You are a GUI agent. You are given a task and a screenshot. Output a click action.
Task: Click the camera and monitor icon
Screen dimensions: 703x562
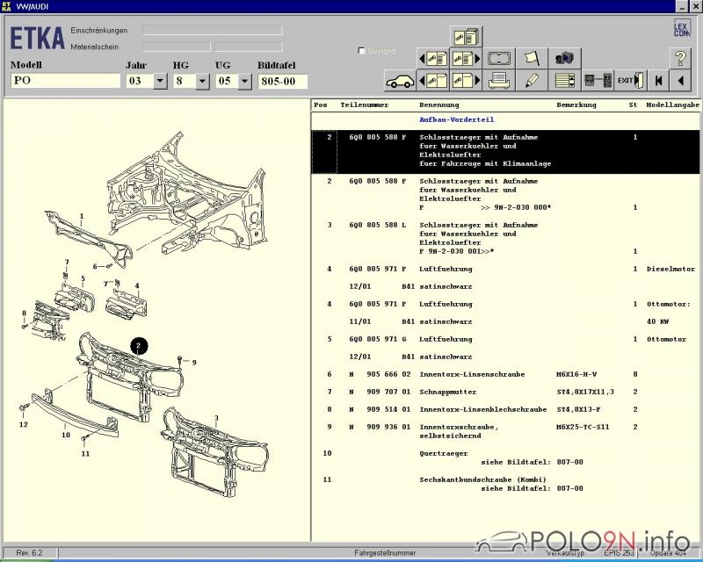[564, 58]
